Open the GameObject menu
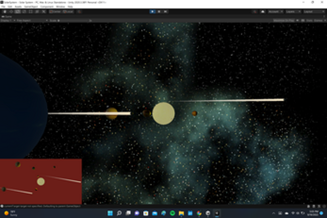This screenshot has width=327, height=218. coord(31,7)
